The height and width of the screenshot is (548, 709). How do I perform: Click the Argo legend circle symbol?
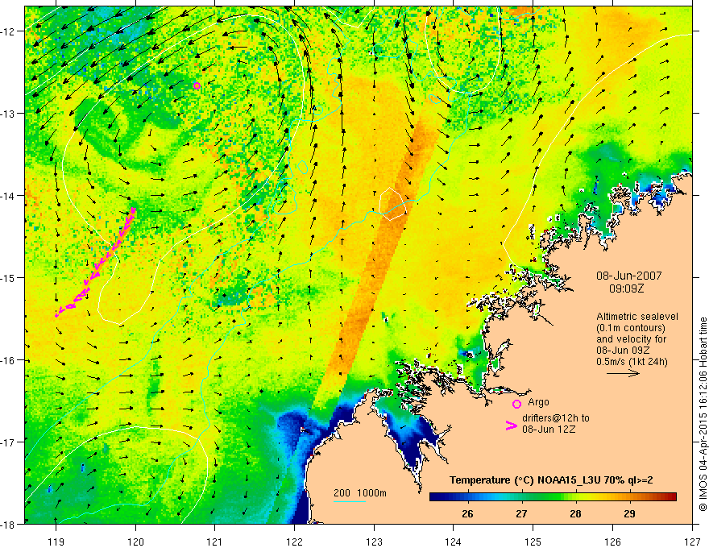click(x=516, y=404)
